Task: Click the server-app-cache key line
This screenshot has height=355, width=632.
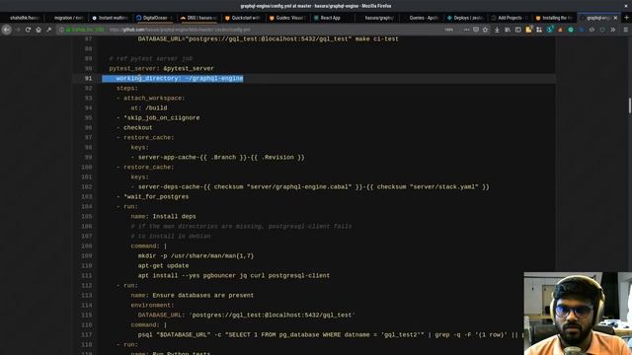Action: click(x=221, y=158)
